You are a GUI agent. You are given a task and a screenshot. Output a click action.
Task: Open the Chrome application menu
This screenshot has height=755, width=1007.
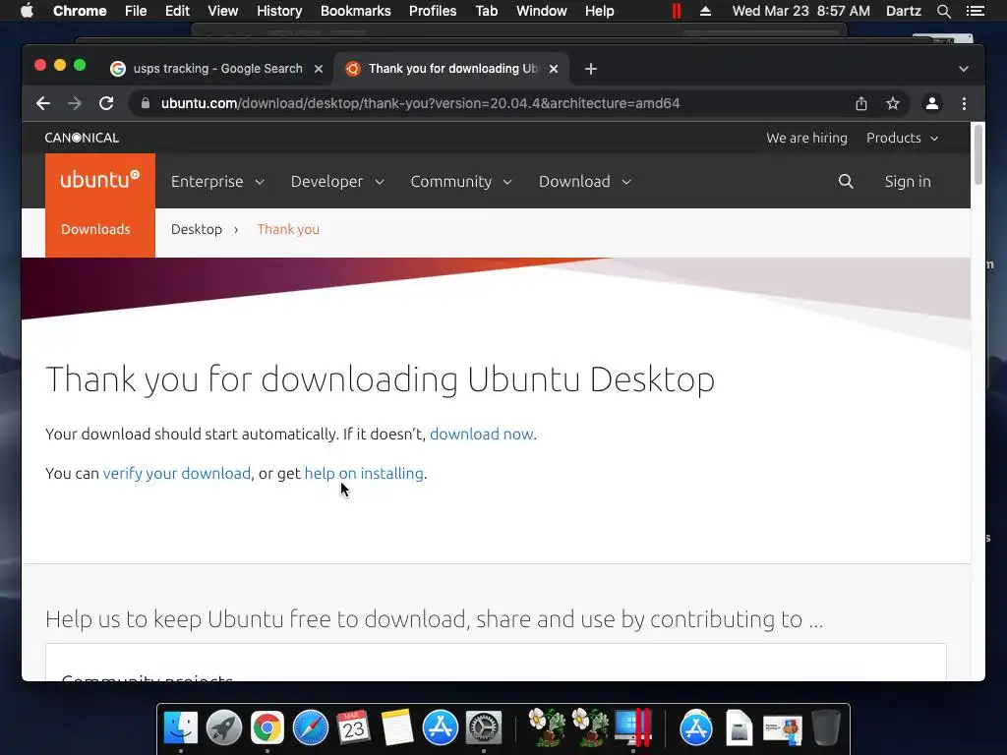pyautogui.click(x=80, y=11)
